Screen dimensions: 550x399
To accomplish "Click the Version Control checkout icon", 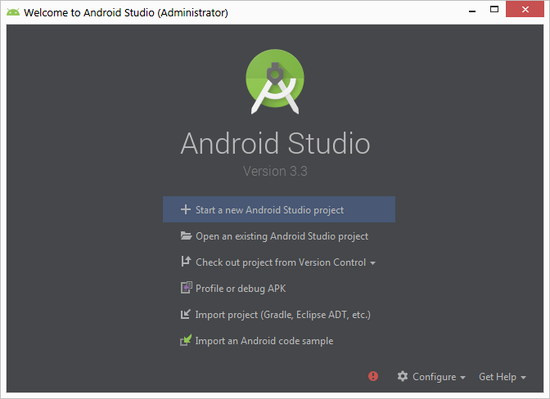I will click(x=186, y=262).
